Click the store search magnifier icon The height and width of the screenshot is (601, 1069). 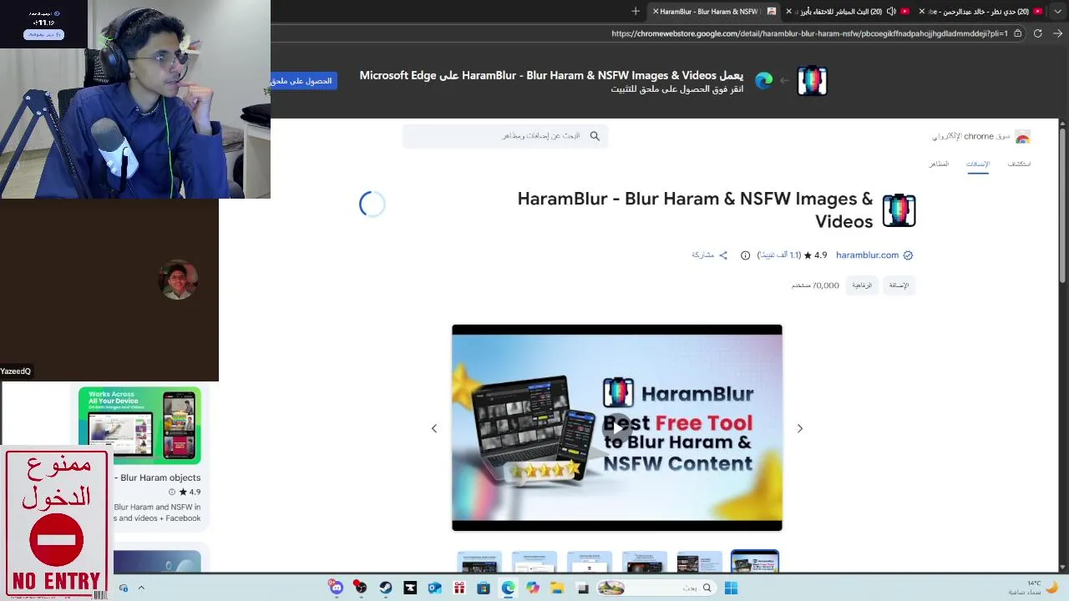(x=595, y=136)
